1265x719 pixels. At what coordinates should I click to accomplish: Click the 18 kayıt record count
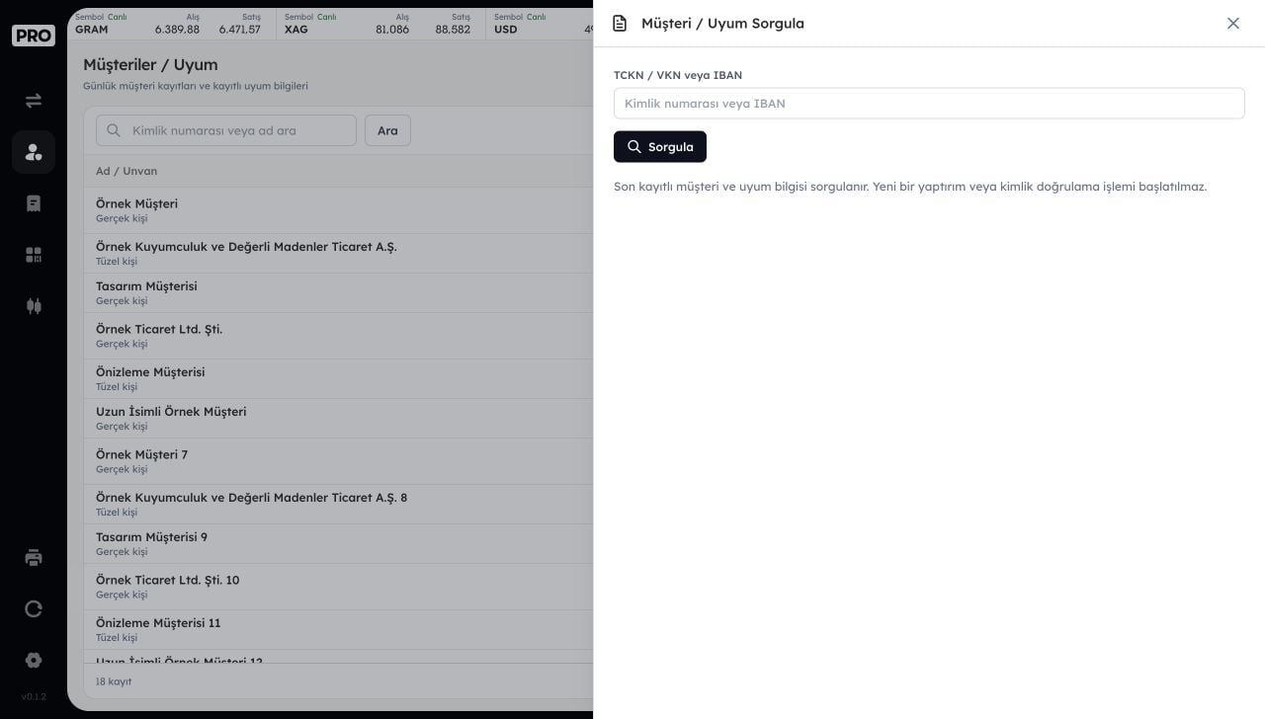tap(114, 681)
